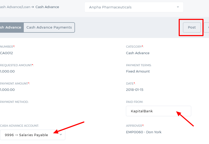Screen dimensions: 209x144
Task: Click the chevron in the company selector
Action: (178, 7)
